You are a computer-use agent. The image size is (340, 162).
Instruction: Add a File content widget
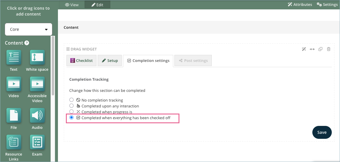(14, 116)
